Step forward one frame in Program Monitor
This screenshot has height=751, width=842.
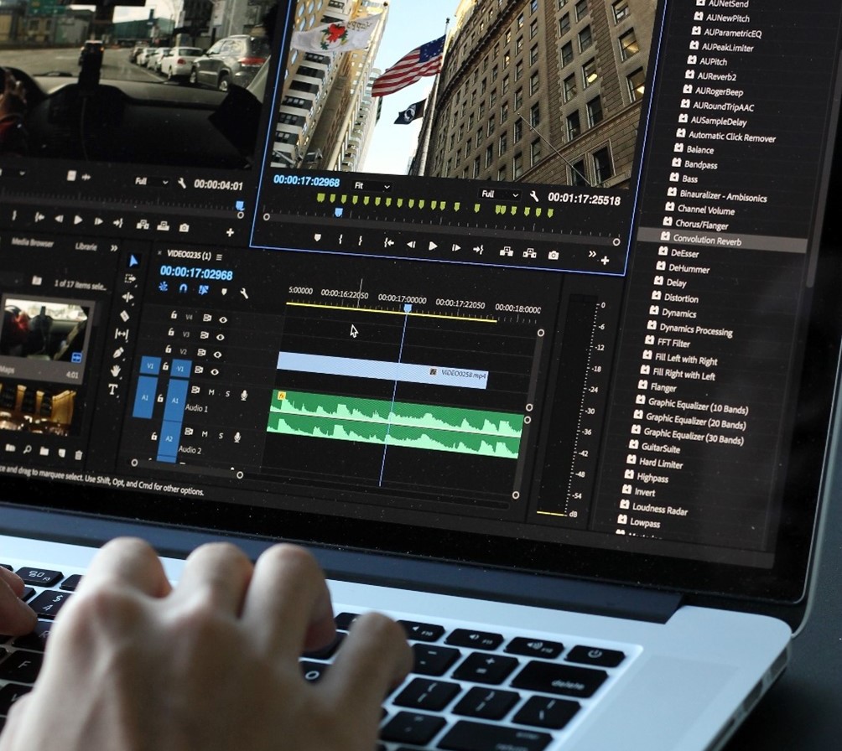click(456, 247)
